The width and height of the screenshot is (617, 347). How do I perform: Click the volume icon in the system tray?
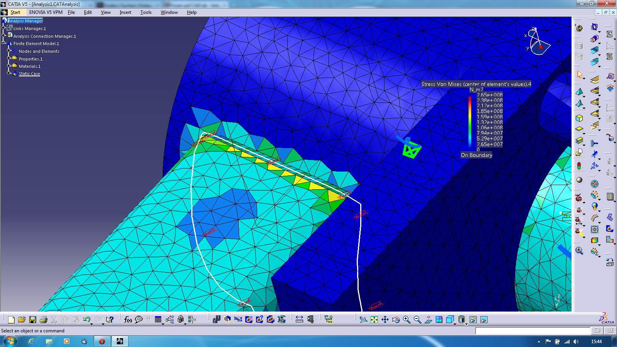(x=576, y=342)
